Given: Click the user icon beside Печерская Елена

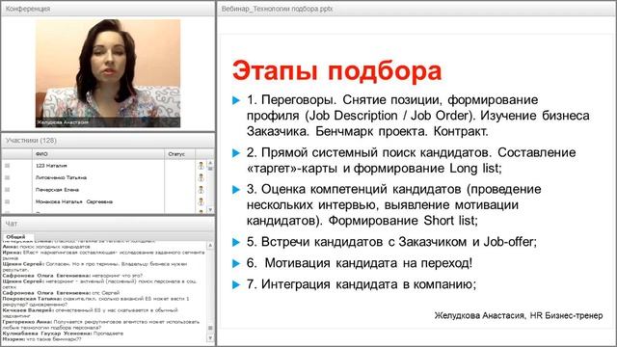Looking at the screenshot, I should [201, 190].
